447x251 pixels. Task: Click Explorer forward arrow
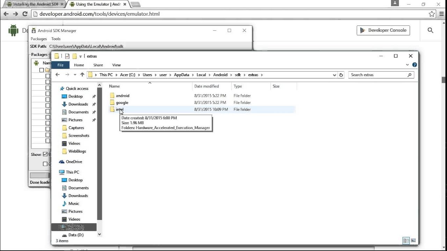click(67, 75)
